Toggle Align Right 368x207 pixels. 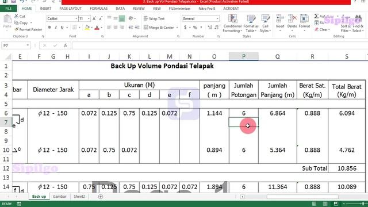(x=122, y=28)
